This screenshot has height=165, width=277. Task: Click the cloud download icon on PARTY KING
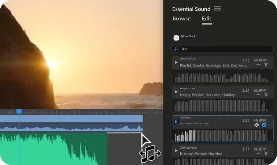point(257,125)
